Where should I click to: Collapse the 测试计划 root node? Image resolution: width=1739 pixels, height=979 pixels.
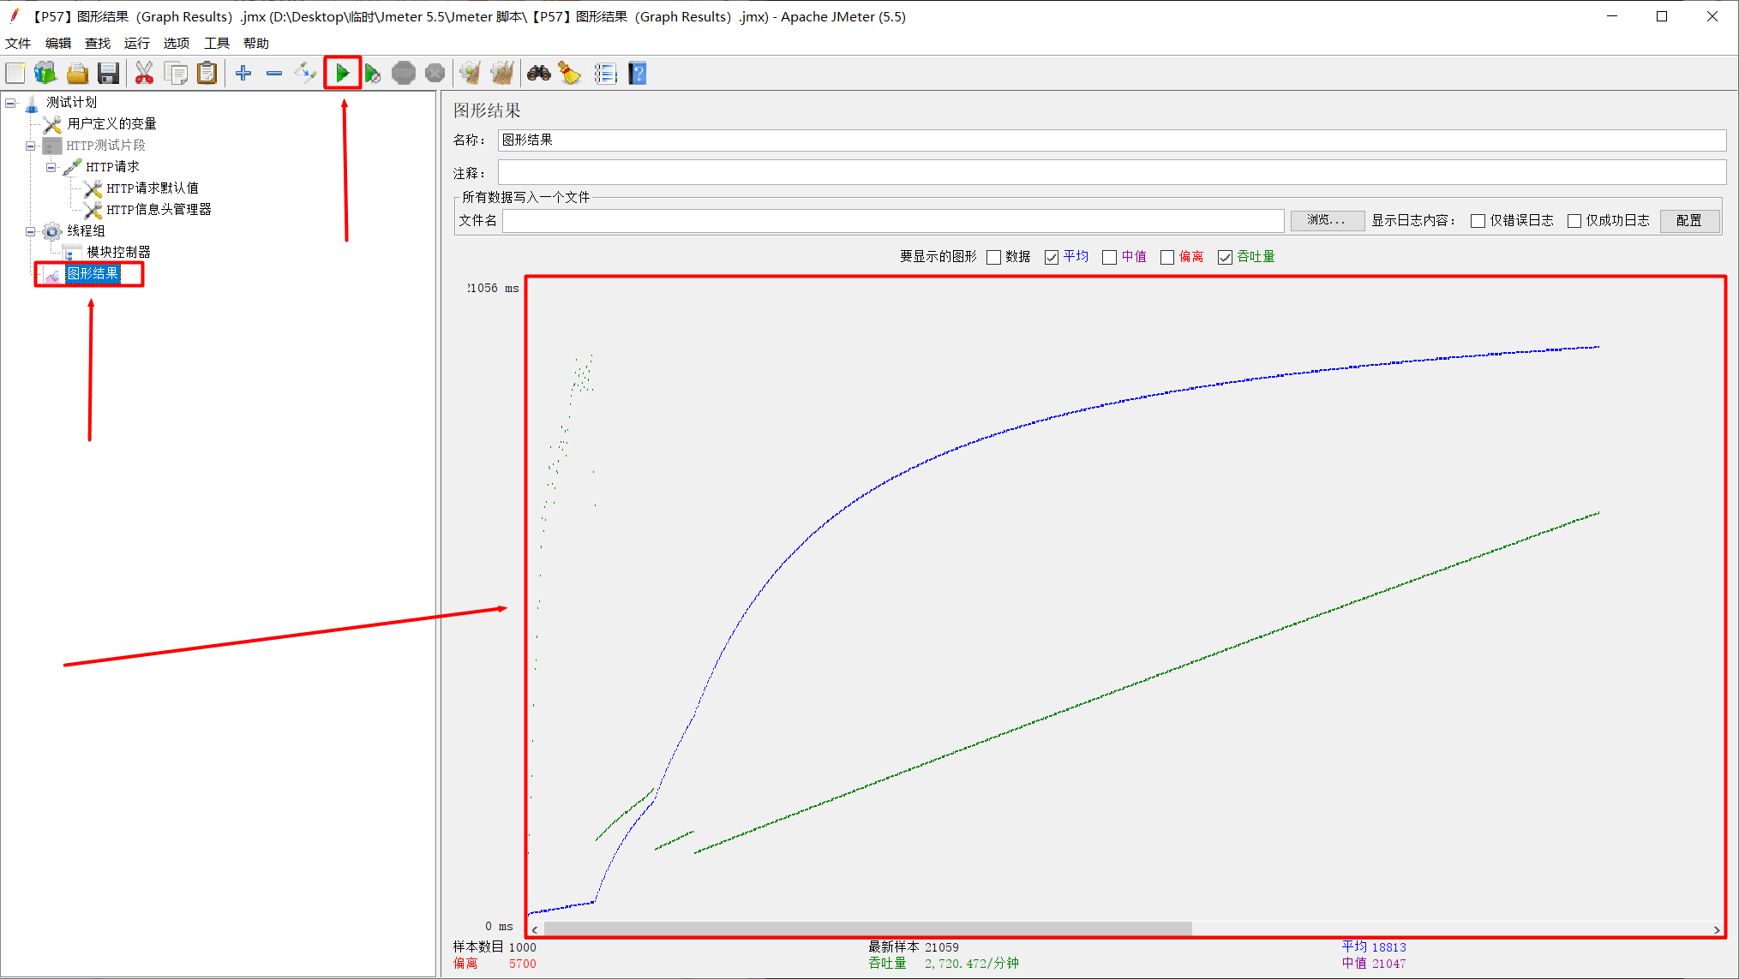[x=10, y=103]
